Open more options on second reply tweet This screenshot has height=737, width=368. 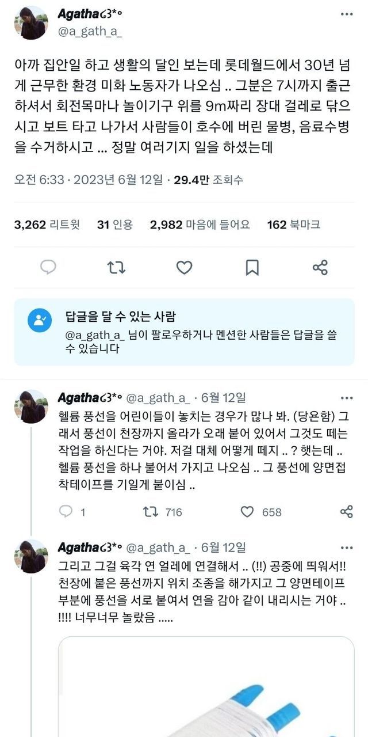click(346, 546)
